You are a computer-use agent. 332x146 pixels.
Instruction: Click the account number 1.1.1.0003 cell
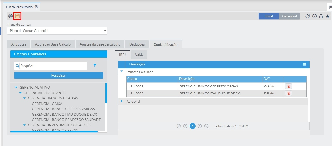pos(152,93)
